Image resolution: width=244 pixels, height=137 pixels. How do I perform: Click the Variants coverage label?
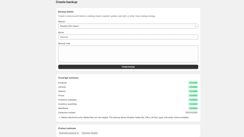(x=62, y=87)
